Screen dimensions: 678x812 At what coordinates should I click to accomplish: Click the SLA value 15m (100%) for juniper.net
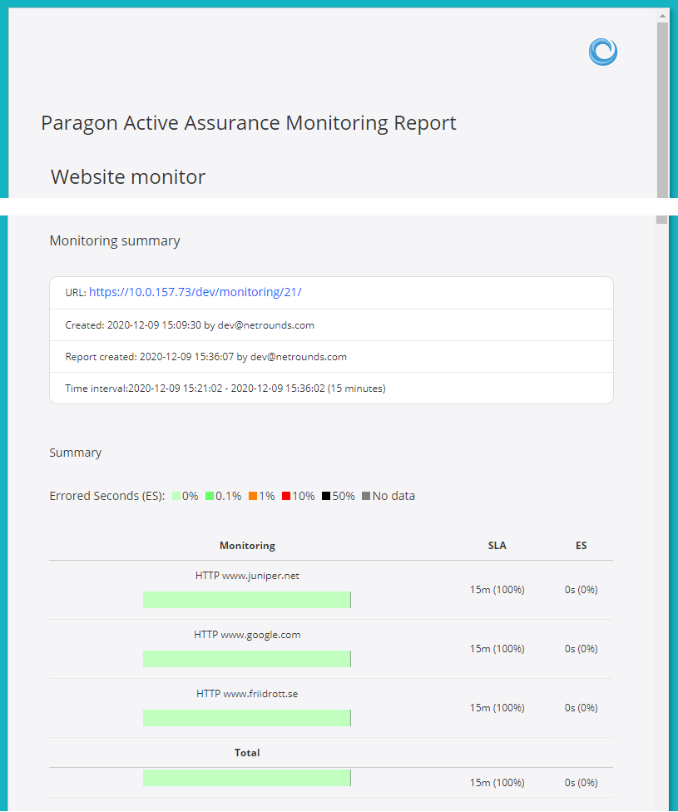tap(497, 590)
